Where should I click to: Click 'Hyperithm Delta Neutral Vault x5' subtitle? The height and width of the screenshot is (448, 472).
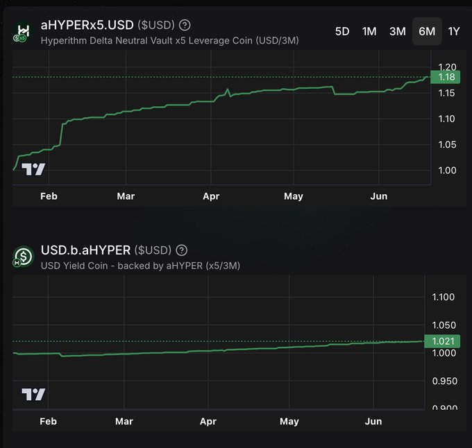[x=170, y=41]
